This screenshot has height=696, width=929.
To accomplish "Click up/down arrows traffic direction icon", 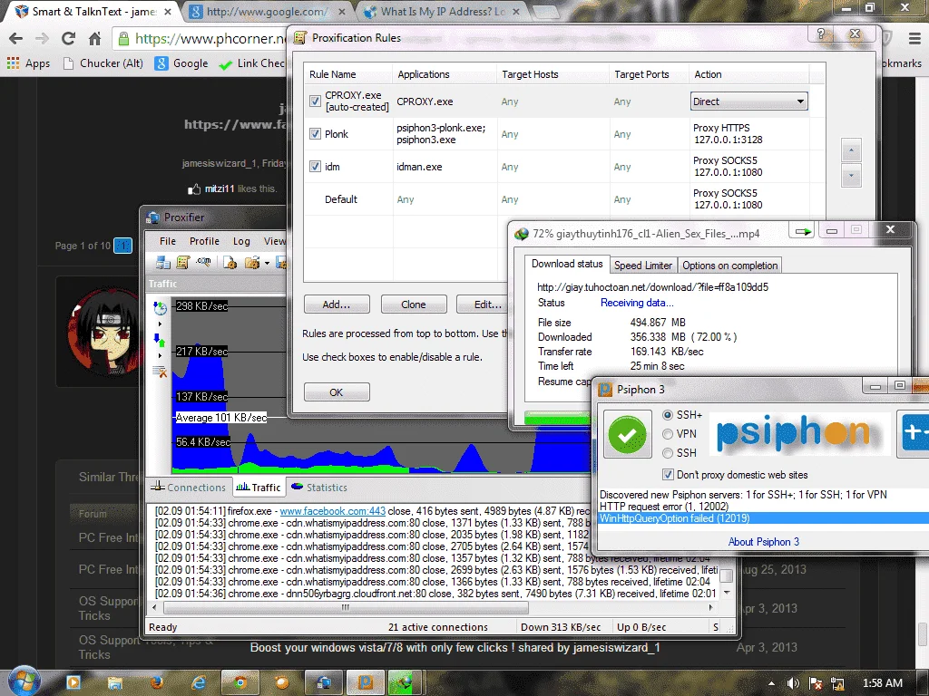I will (160, 341).
